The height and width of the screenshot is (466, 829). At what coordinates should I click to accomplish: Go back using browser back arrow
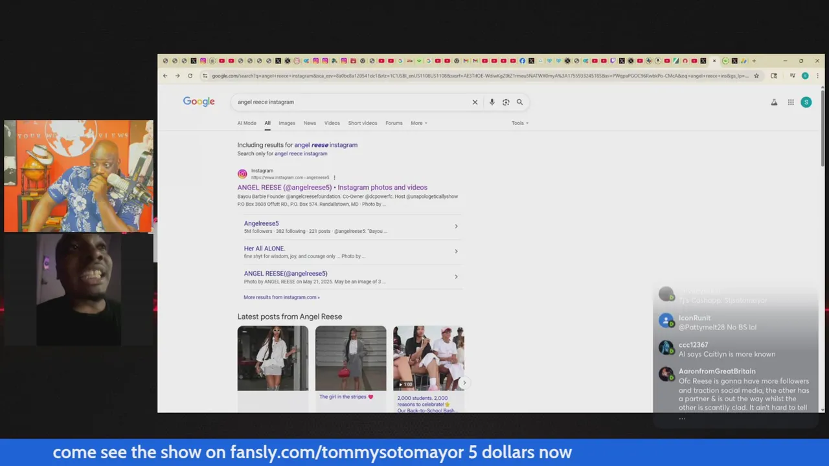165,76
